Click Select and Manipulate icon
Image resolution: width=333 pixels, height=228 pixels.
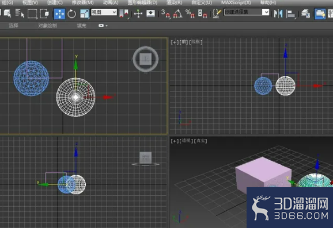[x=138, y=14]
